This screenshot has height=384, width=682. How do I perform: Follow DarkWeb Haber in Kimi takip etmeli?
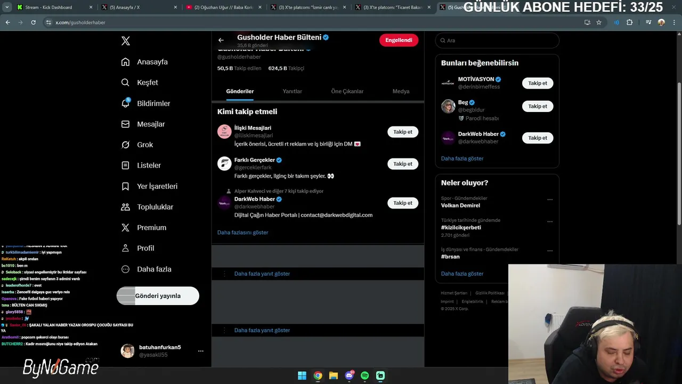coord(403,203)
